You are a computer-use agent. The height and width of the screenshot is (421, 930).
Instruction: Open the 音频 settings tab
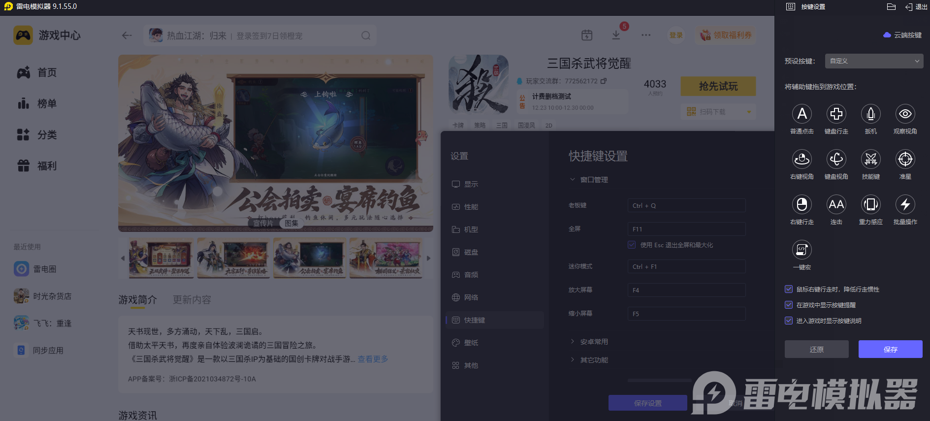(495, 275)
